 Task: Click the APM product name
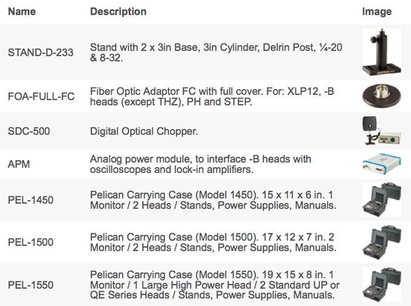(x=19, y=164)
